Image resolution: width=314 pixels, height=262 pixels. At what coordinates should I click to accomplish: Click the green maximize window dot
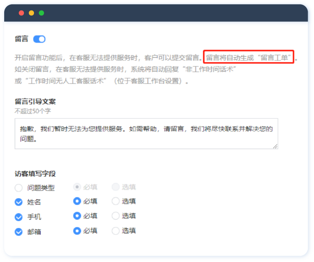[42, 13]
